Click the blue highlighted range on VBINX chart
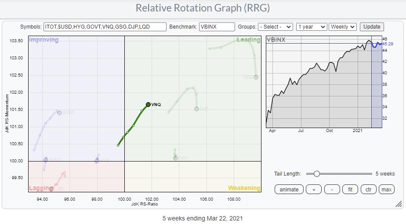Image resolution: width=406 pixels, height=224 pixels. coord(377,84)
